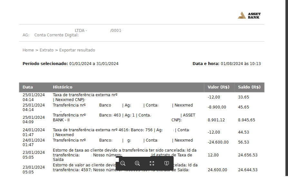This screenshot has width=288, height=177.
Task: Select the balance 56,53
Action: tap(244, 142)
